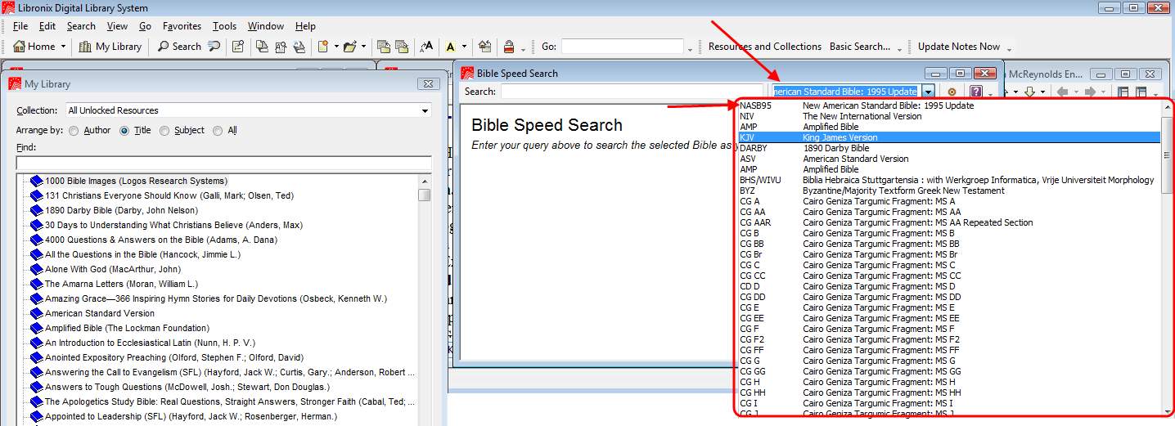Click the Basic Search... toolbar button
This screenshot has width=1175, height=426.
pos(860,47)
